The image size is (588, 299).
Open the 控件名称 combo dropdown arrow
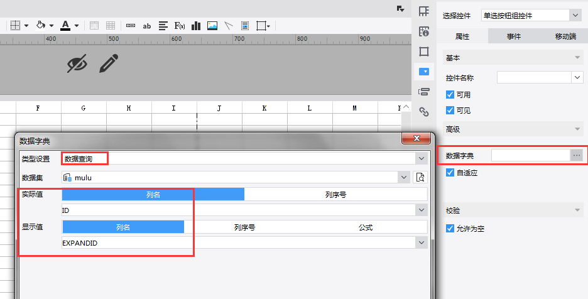(x=577, y=77)
